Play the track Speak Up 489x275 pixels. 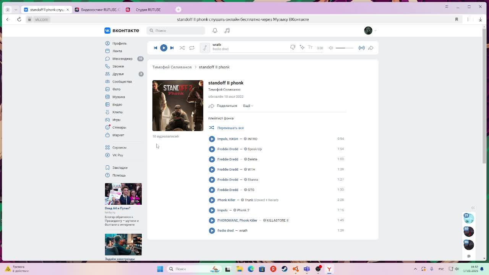tap(212, 149)
